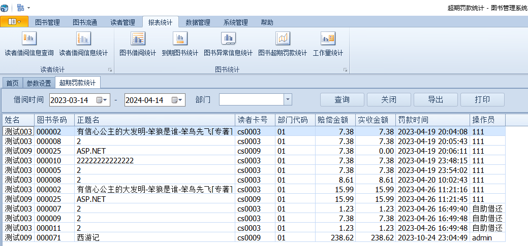This screenshot has height=246, width=528.
Task: Switch to 图书流通 ribbon tab
Action: click(x=85, y=22)
